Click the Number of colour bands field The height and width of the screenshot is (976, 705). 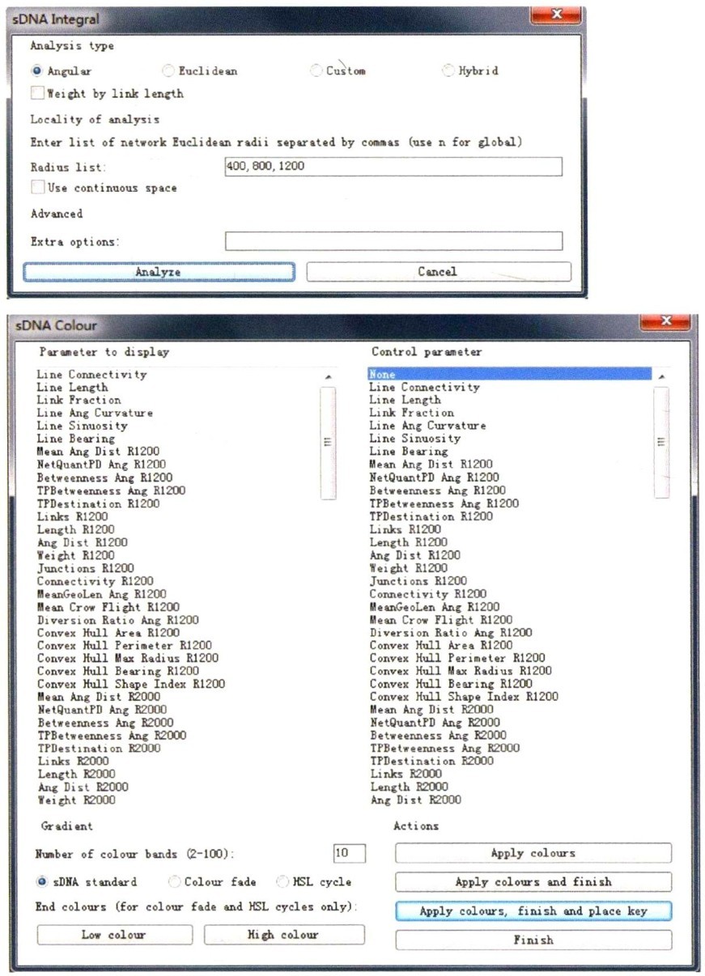pos(349,853)
